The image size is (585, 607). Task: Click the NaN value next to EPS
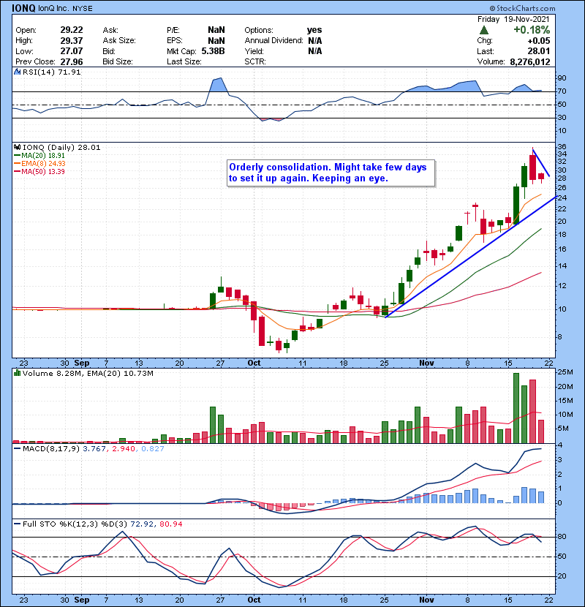(216, 41)
